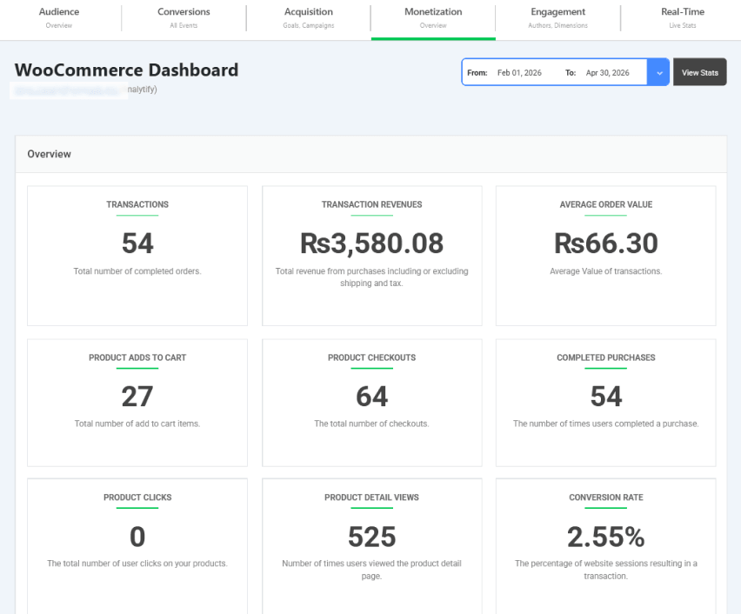Viewport: 741px width, 614px height.
Task: Click 'The total number of checkouts.' text
Action: 372,424
